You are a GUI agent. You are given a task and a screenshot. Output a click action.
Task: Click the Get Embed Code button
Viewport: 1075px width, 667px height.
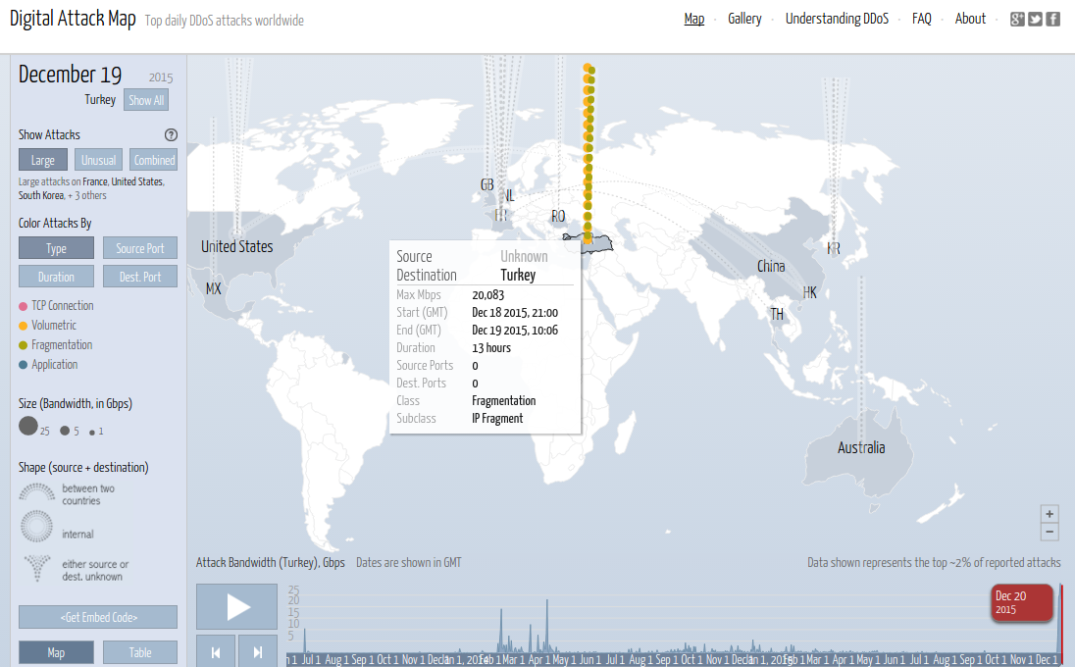98,617
